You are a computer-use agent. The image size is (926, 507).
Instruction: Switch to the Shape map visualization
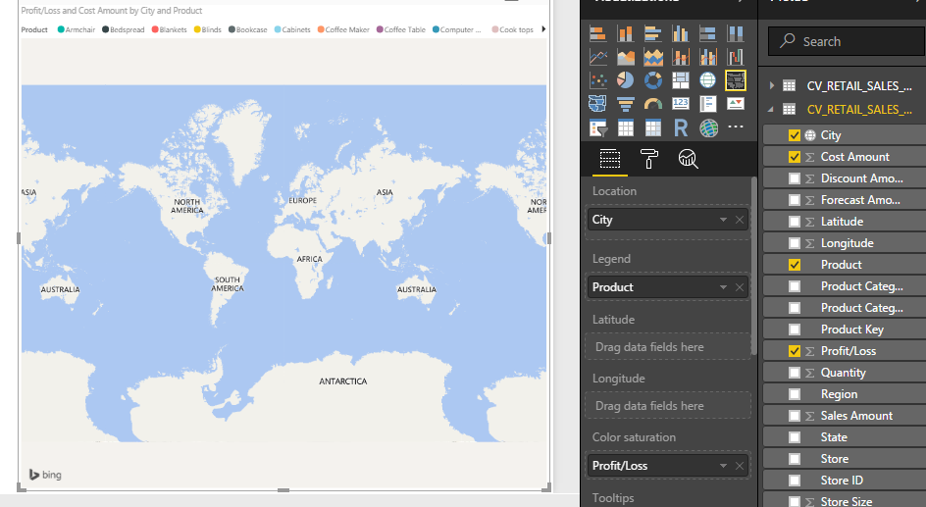click(x=598, y=104)
